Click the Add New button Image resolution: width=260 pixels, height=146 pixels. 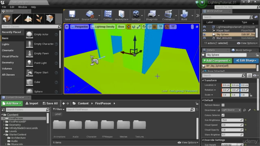click(12, 103)
